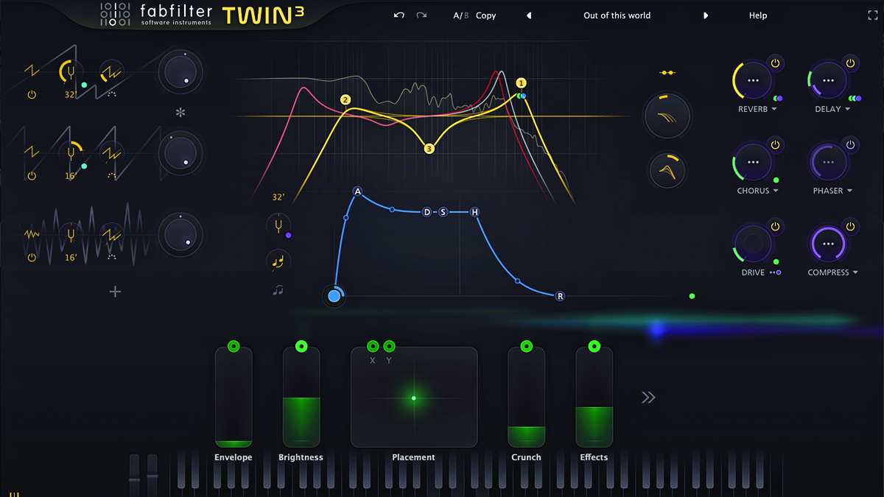Disable the Delay effect power button

pyautogui.click(x=850, y=63)
